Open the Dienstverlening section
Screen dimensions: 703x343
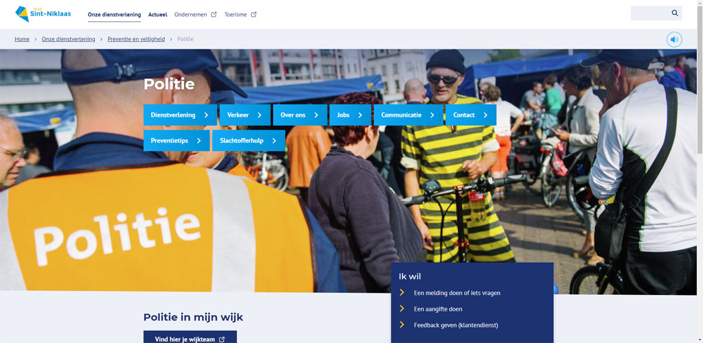(181, 115)
